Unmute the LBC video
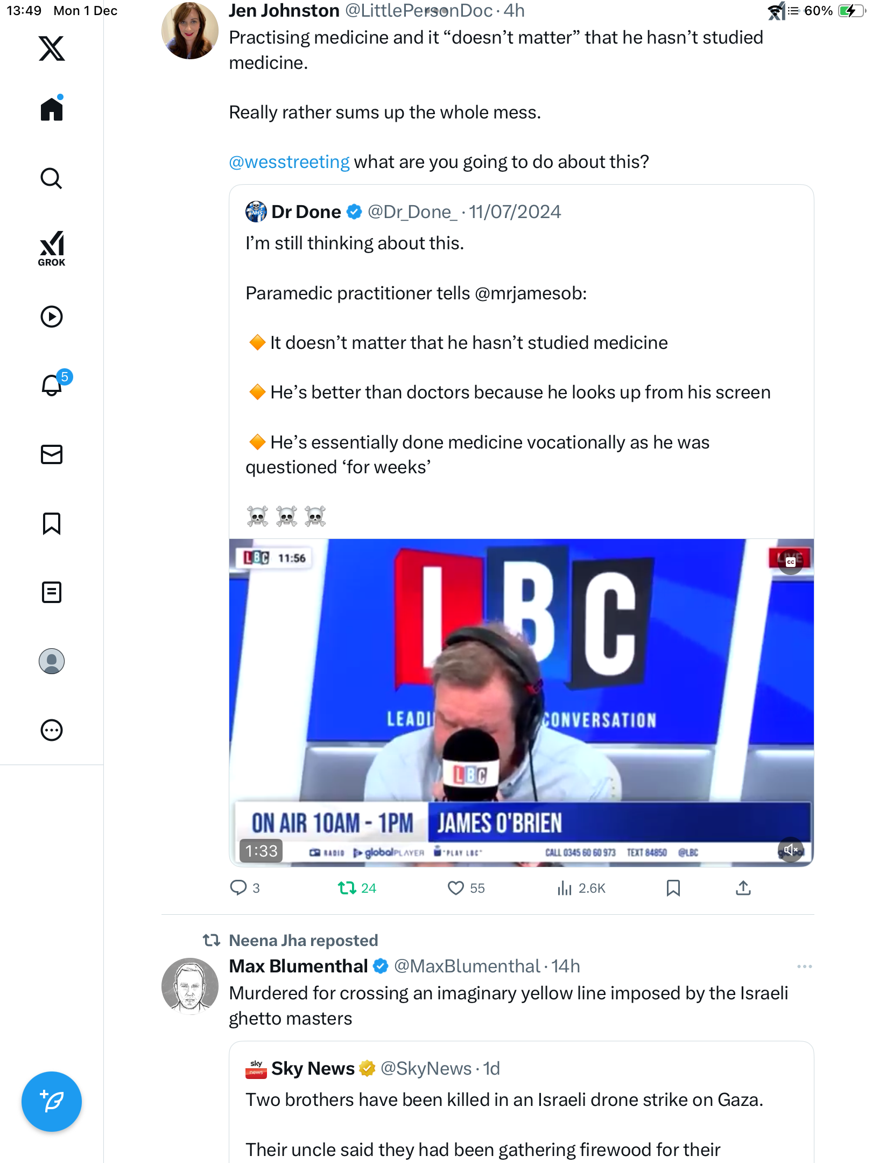 tap(790, 850)
